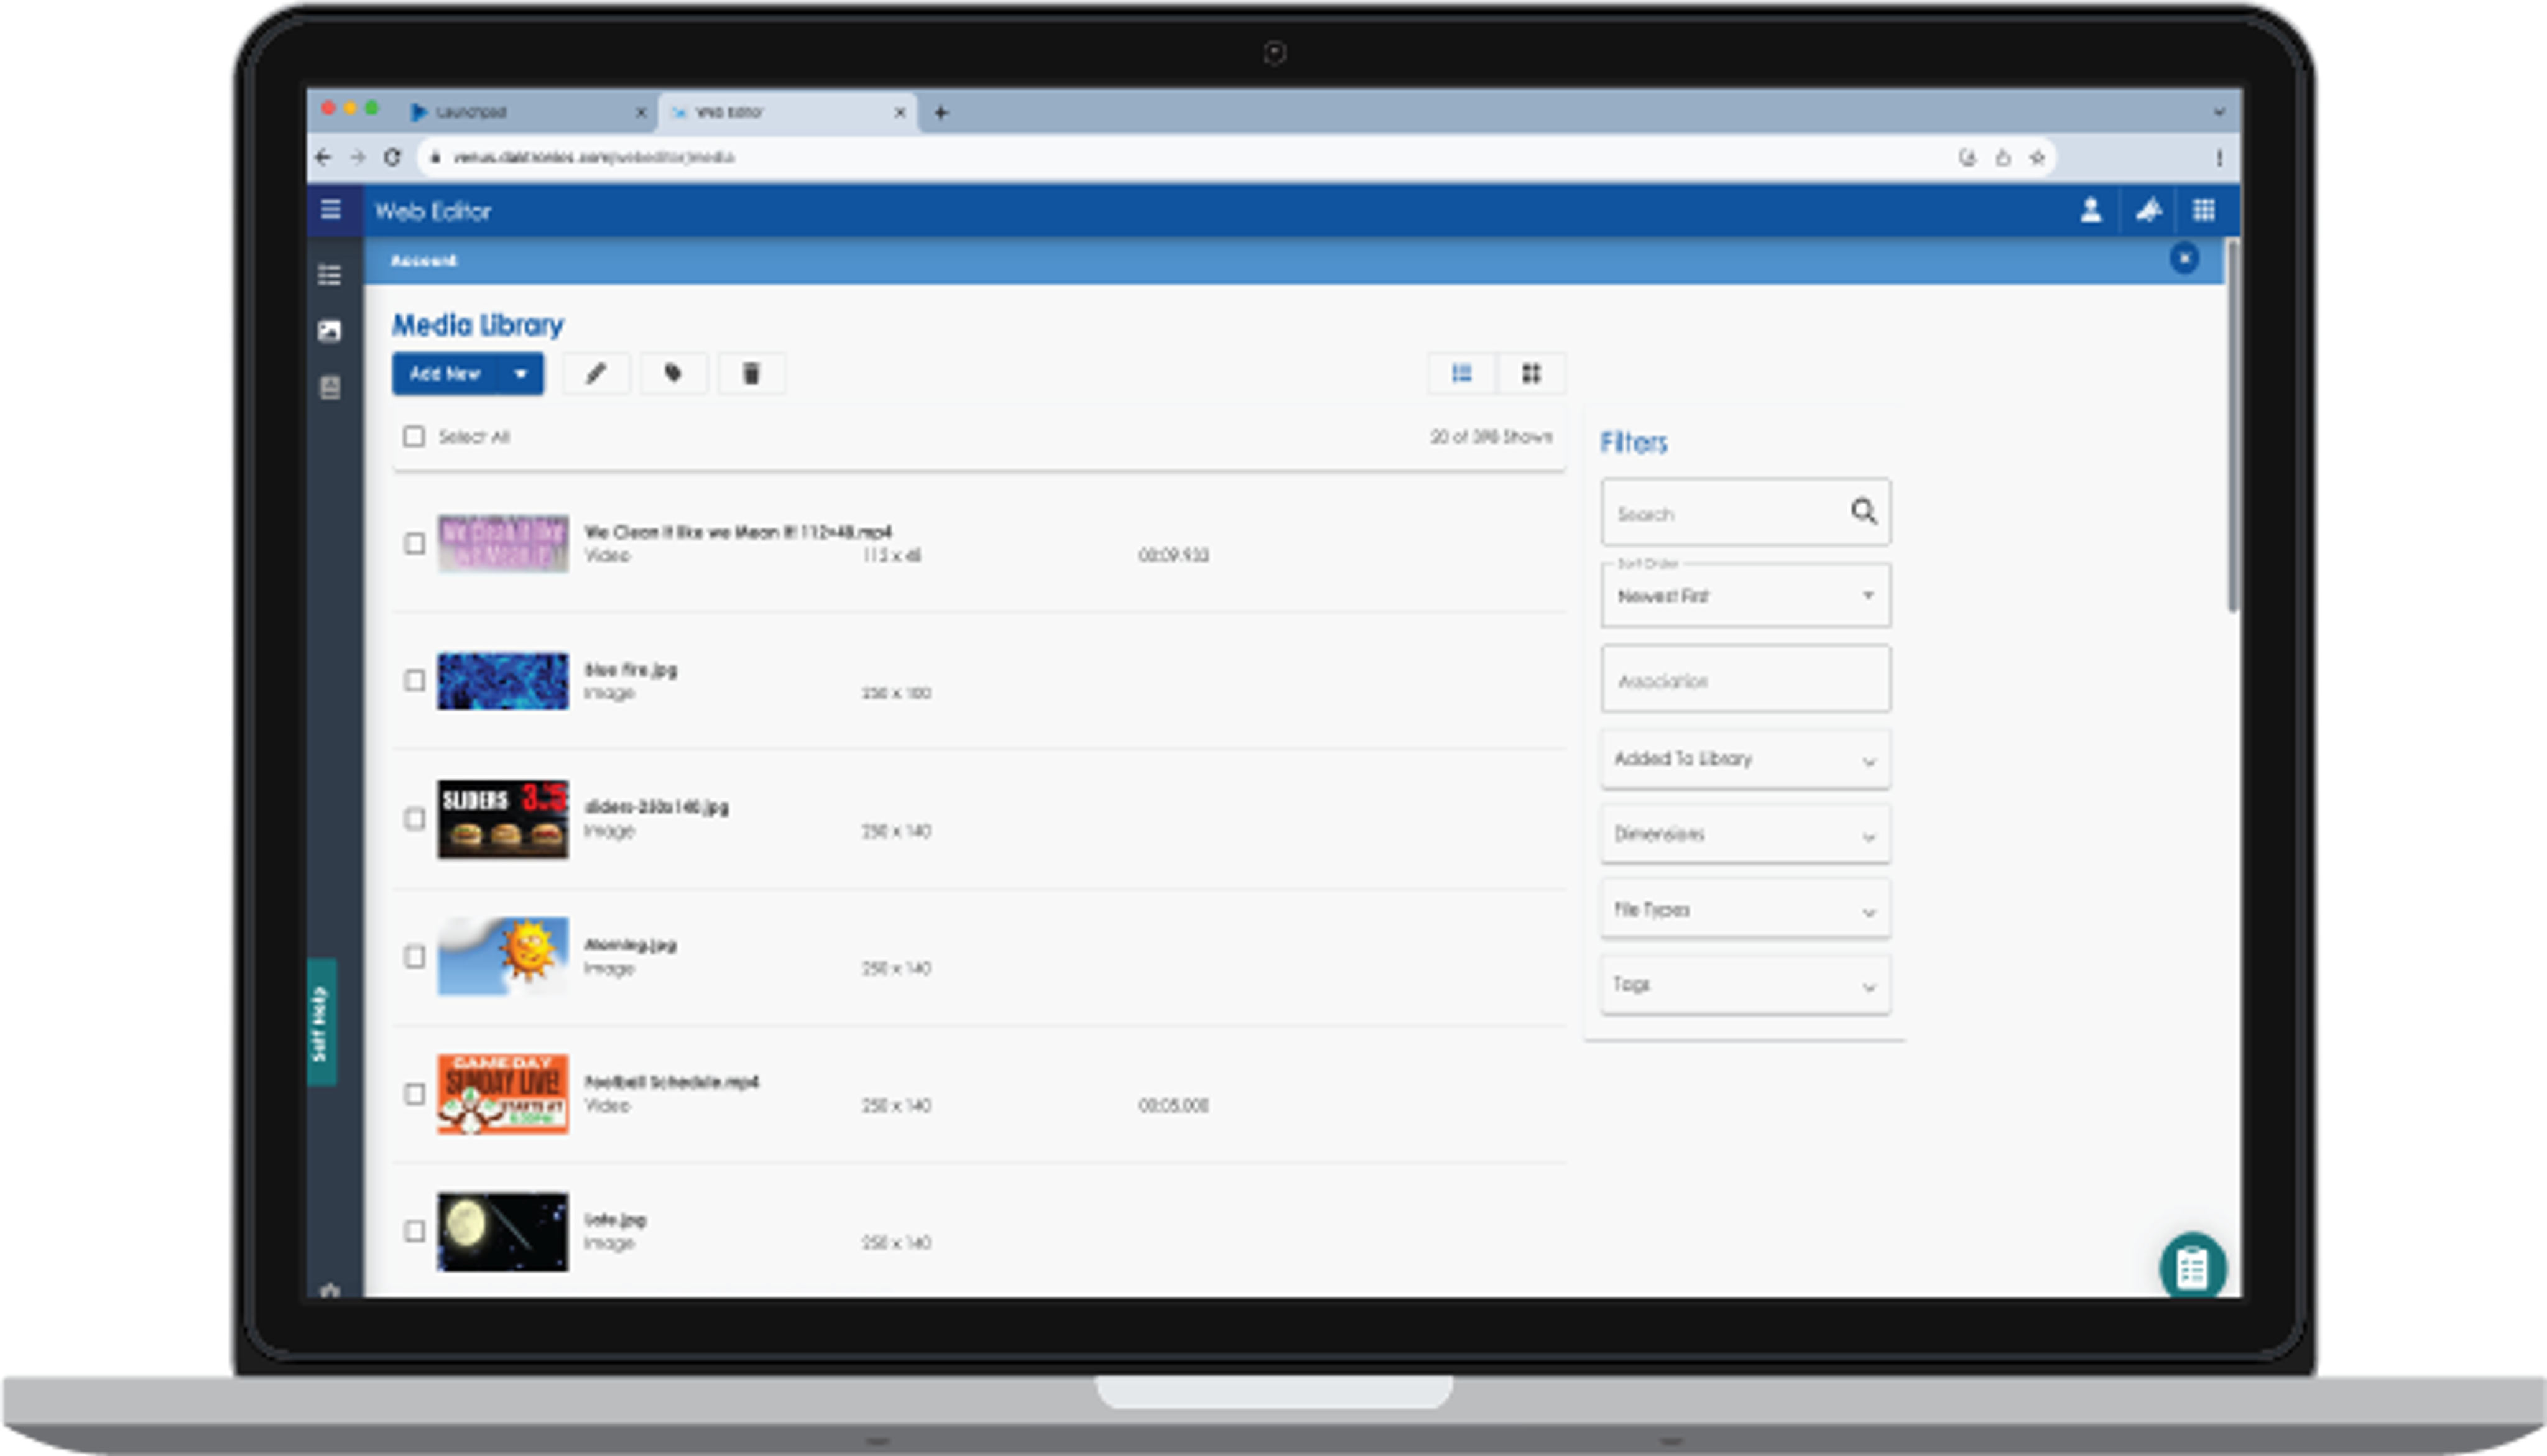This screenshot has width=2547, height=1456.
Task: Open the user account icon
Action: point(2090,210)
